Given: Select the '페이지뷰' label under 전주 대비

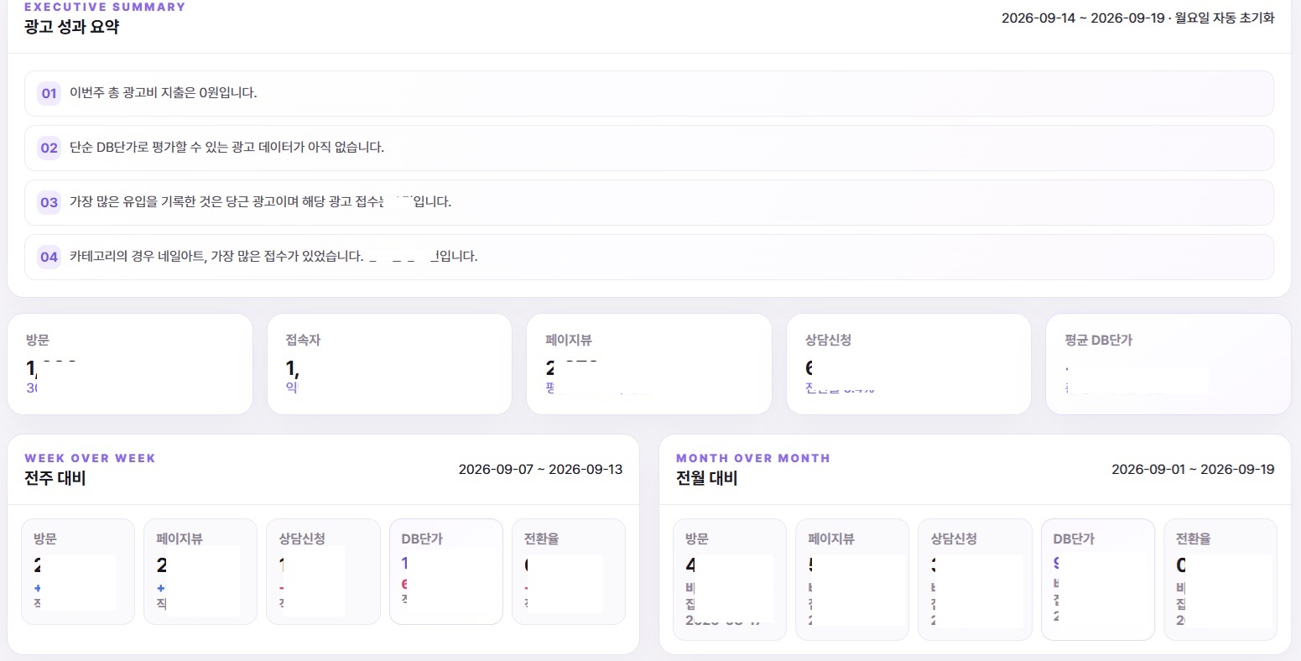Looking at the screenshot, I should 180,539.
